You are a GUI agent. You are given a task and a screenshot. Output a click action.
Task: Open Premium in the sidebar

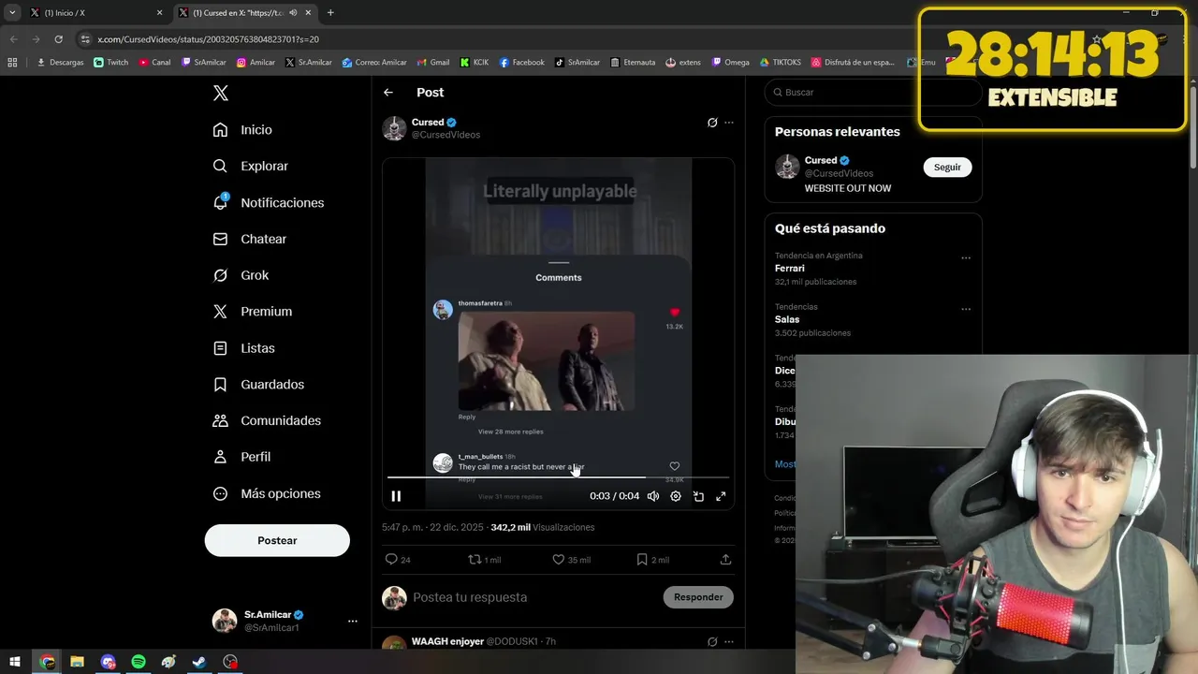(253, 312)
